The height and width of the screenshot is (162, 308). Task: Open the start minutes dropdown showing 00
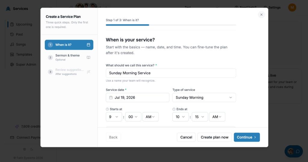point(133,117)
